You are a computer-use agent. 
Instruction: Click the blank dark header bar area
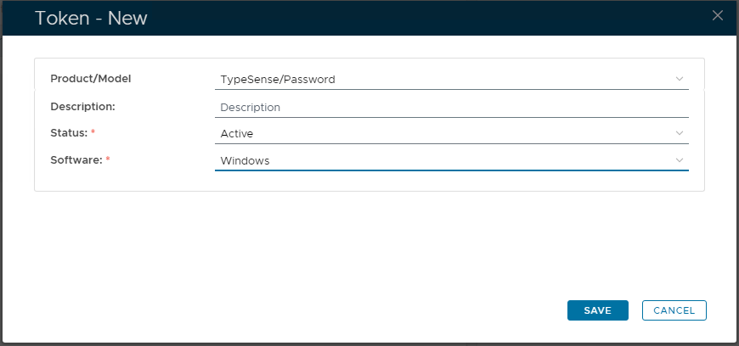(x=425, y=18)
